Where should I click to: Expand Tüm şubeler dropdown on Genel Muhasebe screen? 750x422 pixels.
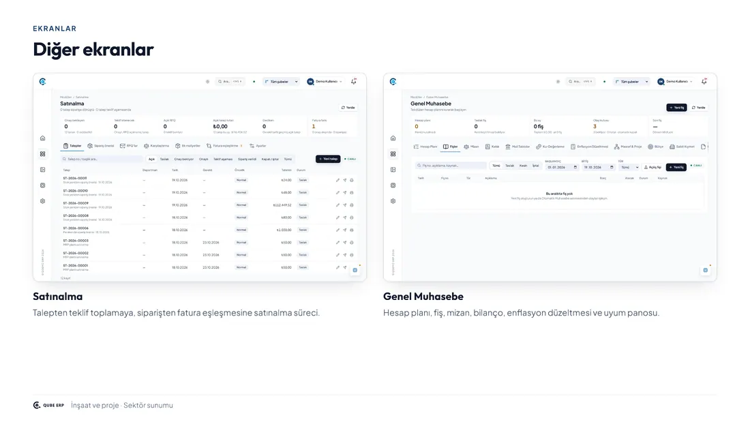click(631, 82)
